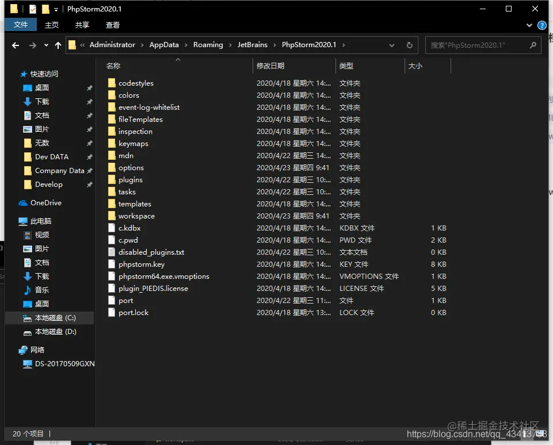The width and height of the screenshot is (553, 445).
Task: Select Roaming in the address path
Action: click(208, 45)
